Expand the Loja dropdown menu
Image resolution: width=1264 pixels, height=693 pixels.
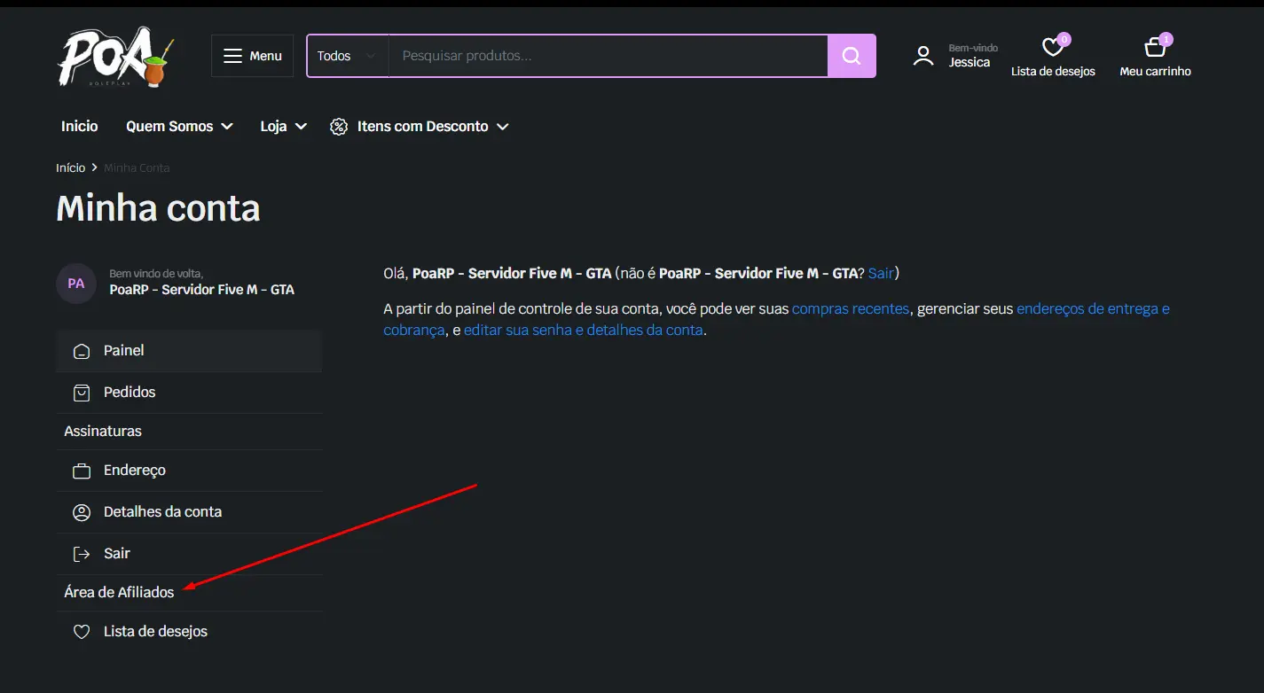(x=283, y=127)
